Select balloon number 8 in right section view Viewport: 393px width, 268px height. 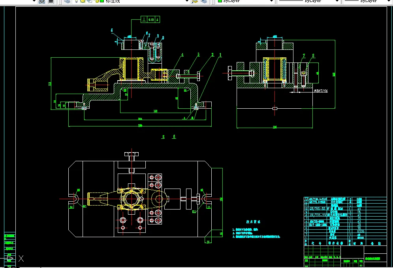tap(313, 56)
